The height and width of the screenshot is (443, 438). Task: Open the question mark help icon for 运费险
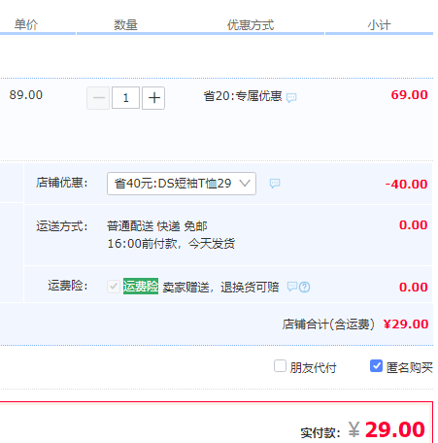tap(305, 287)
